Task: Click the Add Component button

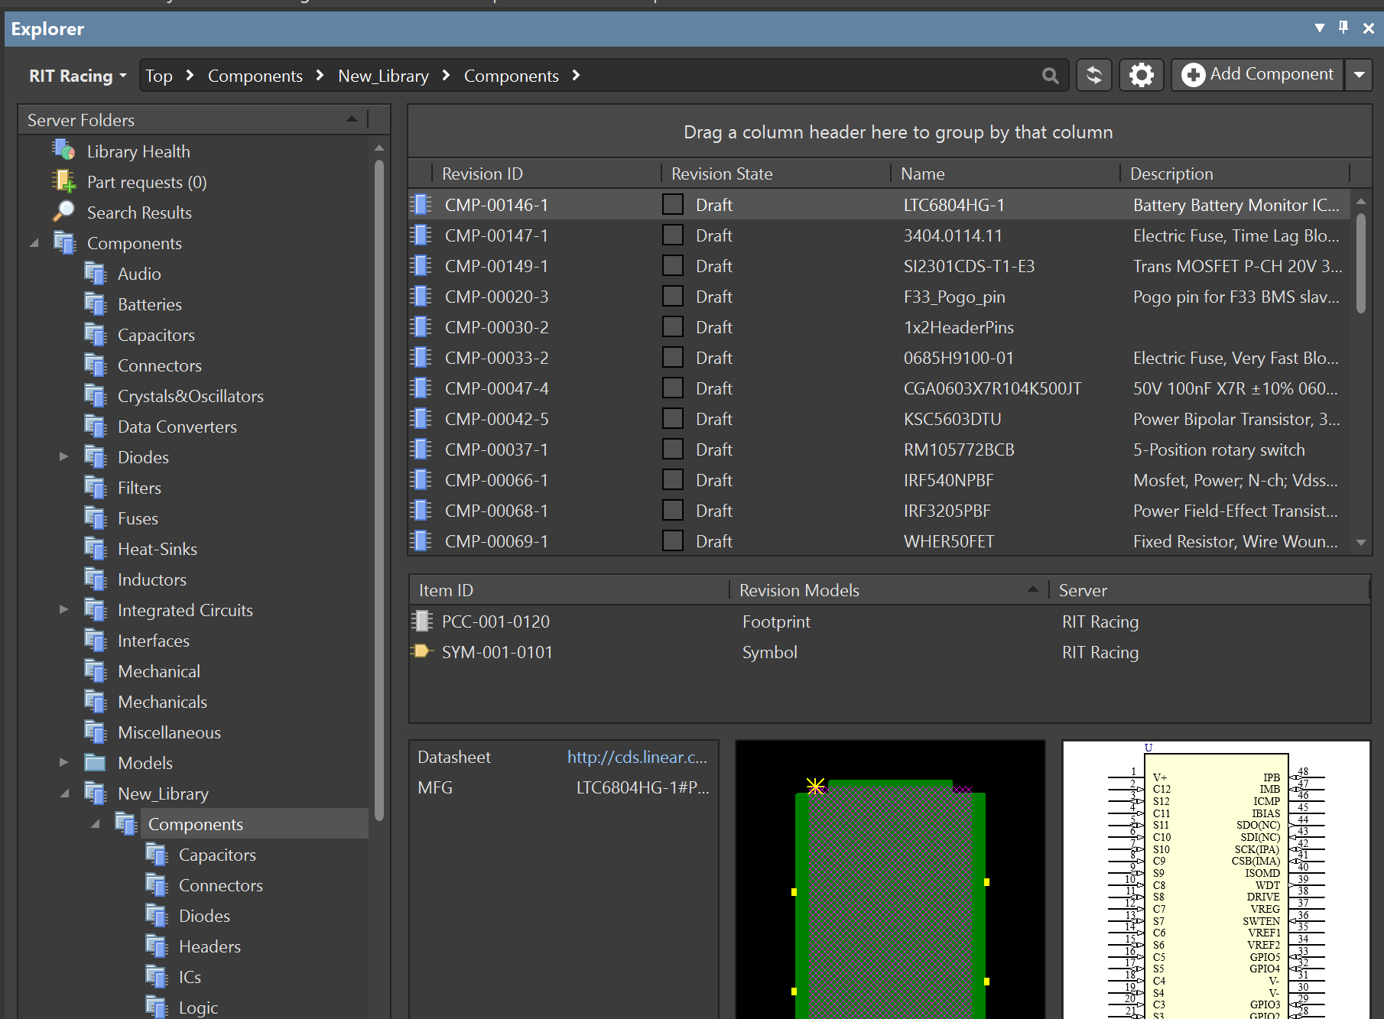Action: pos(1257,75)
